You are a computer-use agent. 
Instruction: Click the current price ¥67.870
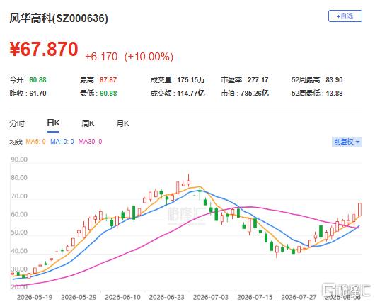click(44, 49)
